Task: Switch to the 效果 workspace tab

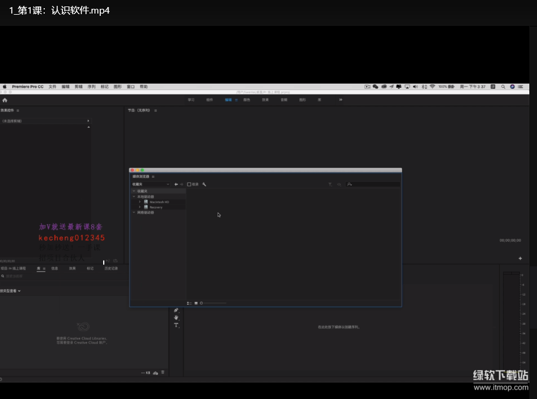Action: pos(265,100)
